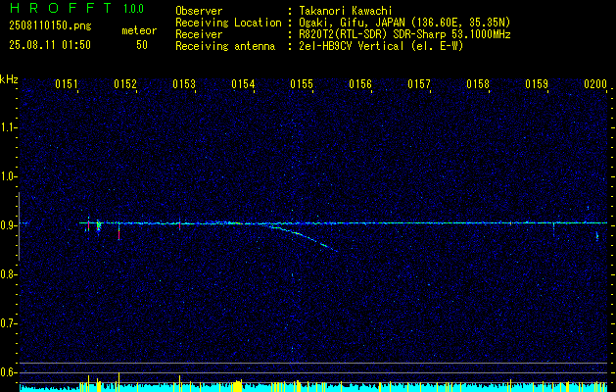This screenshot has width=616, height=392.
Task: Click the 0155 time axis label
Action: [x=302, y=84]
